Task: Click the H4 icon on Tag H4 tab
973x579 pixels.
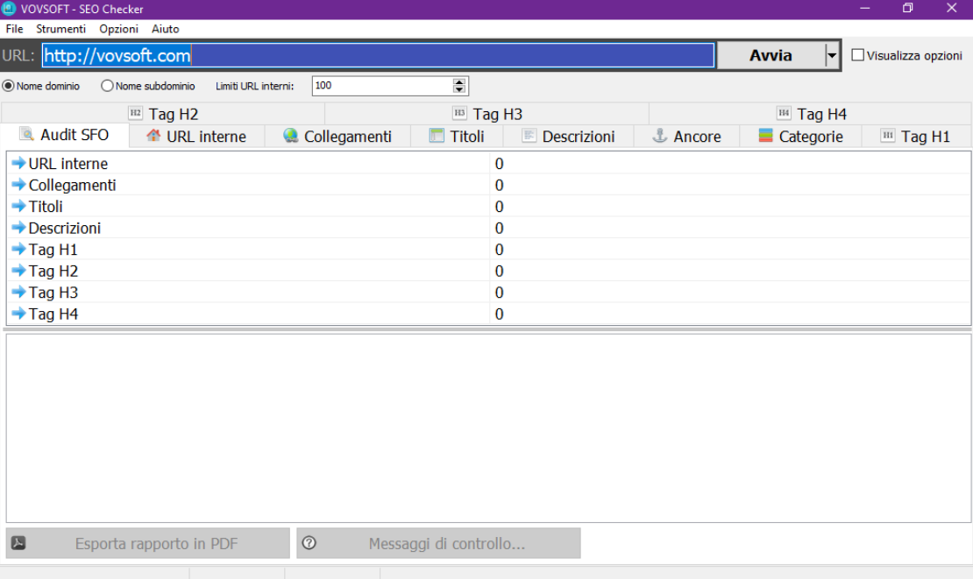Action: (784, 113)
